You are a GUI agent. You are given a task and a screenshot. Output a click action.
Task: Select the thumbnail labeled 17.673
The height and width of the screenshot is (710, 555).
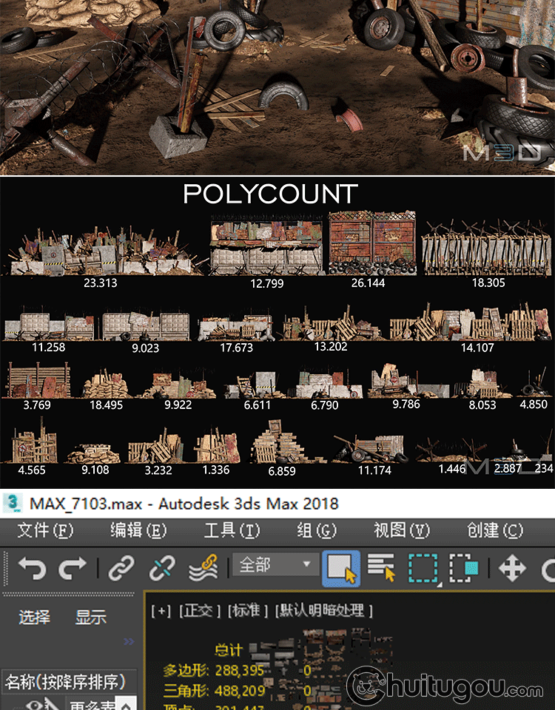click(235, 326)
